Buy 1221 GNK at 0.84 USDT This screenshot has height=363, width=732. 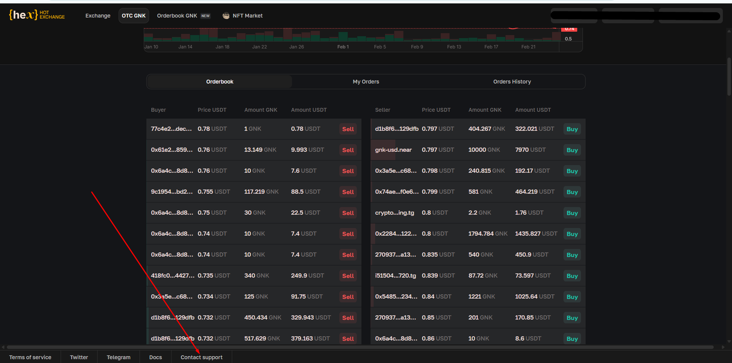click(x=572, y=297)
